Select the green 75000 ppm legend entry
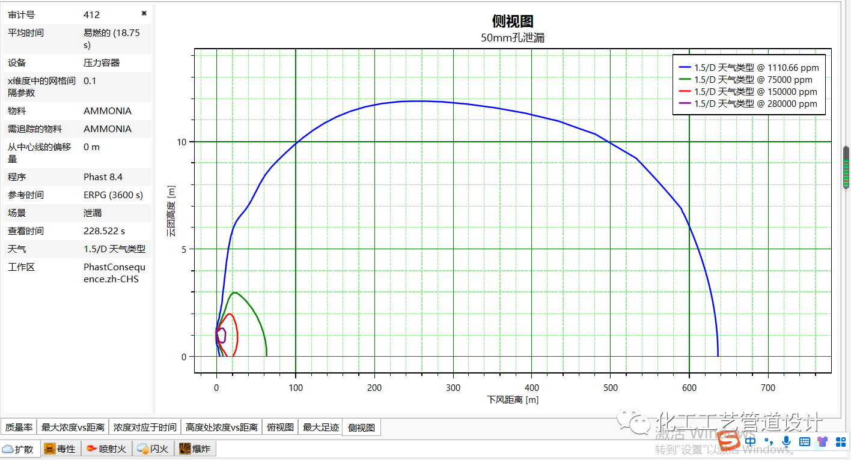 click(x=745, y=80)
